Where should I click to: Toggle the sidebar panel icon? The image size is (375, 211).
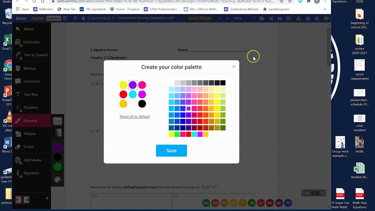tap(65, 18)
